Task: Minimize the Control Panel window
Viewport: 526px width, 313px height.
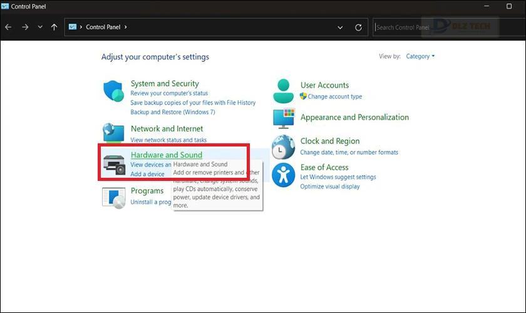Action: (487, 6)
